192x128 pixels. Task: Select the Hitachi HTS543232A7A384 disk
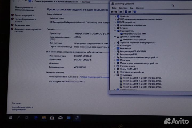135,40
